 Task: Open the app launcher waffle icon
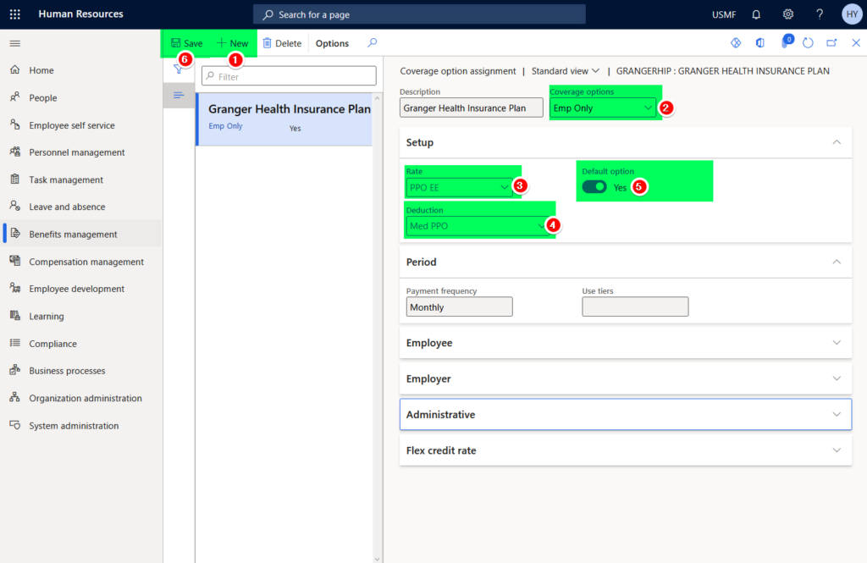click(x=15, y=14)
